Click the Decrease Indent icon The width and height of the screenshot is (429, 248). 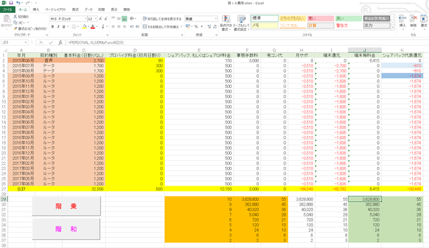coord(132,27)
